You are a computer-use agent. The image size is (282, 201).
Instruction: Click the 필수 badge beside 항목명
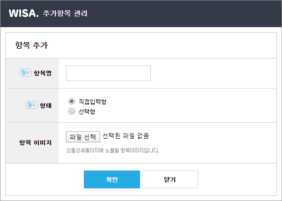coord(25,73)
